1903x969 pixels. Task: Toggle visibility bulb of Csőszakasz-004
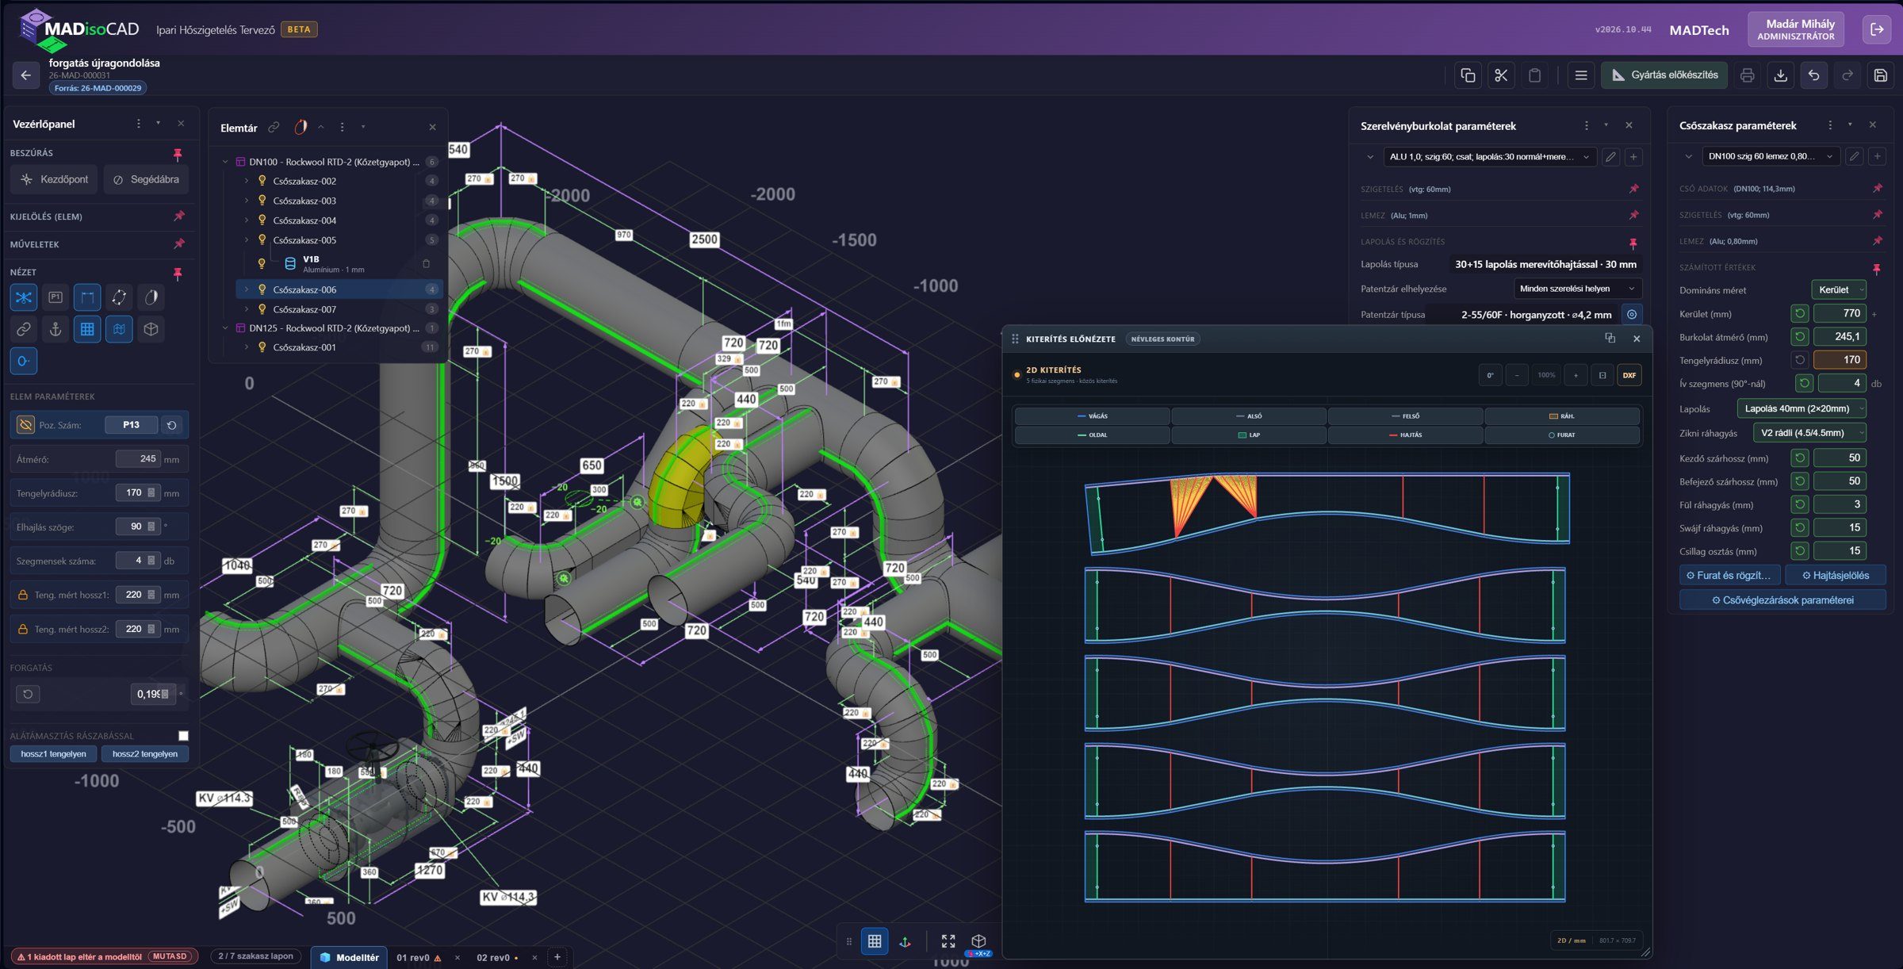[262, 220]
